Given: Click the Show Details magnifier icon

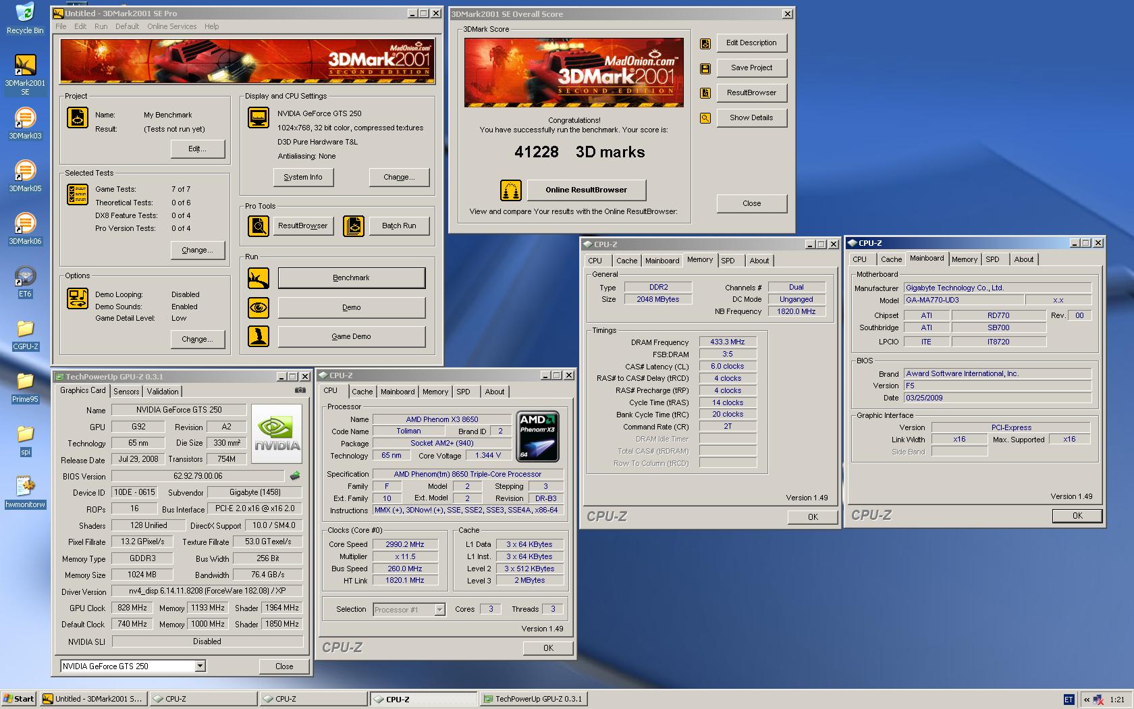Looking at the screenshot, I should click(x=705, y=118).
